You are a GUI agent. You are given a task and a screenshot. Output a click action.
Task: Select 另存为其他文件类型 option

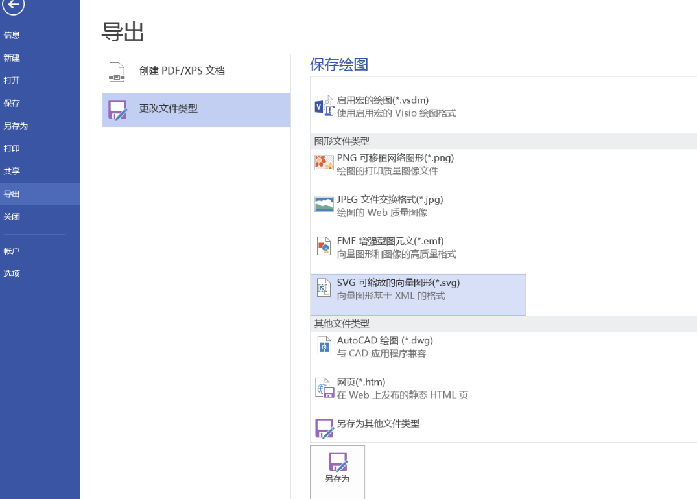(378, 424)
